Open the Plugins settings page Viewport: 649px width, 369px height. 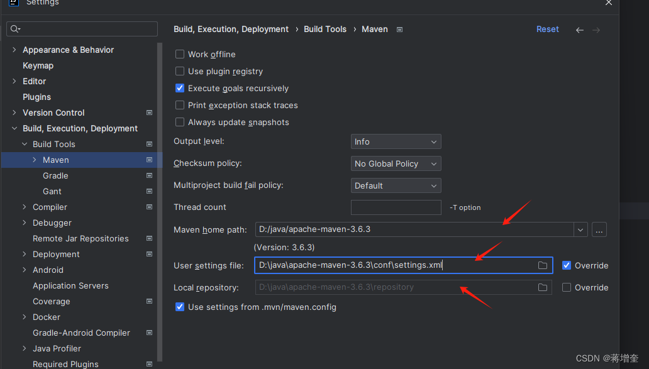[x=37, y=97]
